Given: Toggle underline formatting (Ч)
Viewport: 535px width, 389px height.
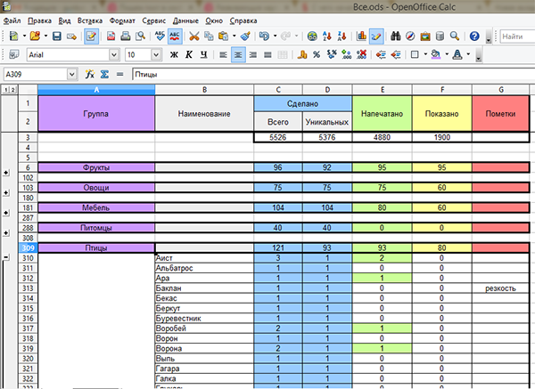Looking at the screenshot, I should (x=204, y=55).
